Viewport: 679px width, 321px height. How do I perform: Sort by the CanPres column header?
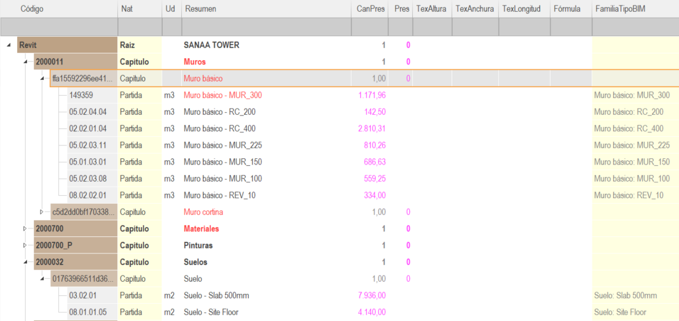point(371,9)
